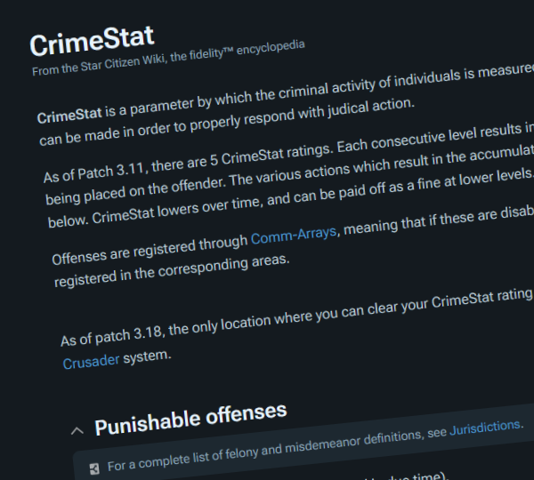
Task: Click the 'registered in the corresponding areas' line
Action: (x=172, y=270)
